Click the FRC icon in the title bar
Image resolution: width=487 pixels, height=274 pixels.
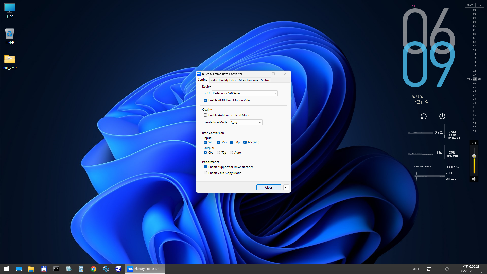(x=199, y=74)
